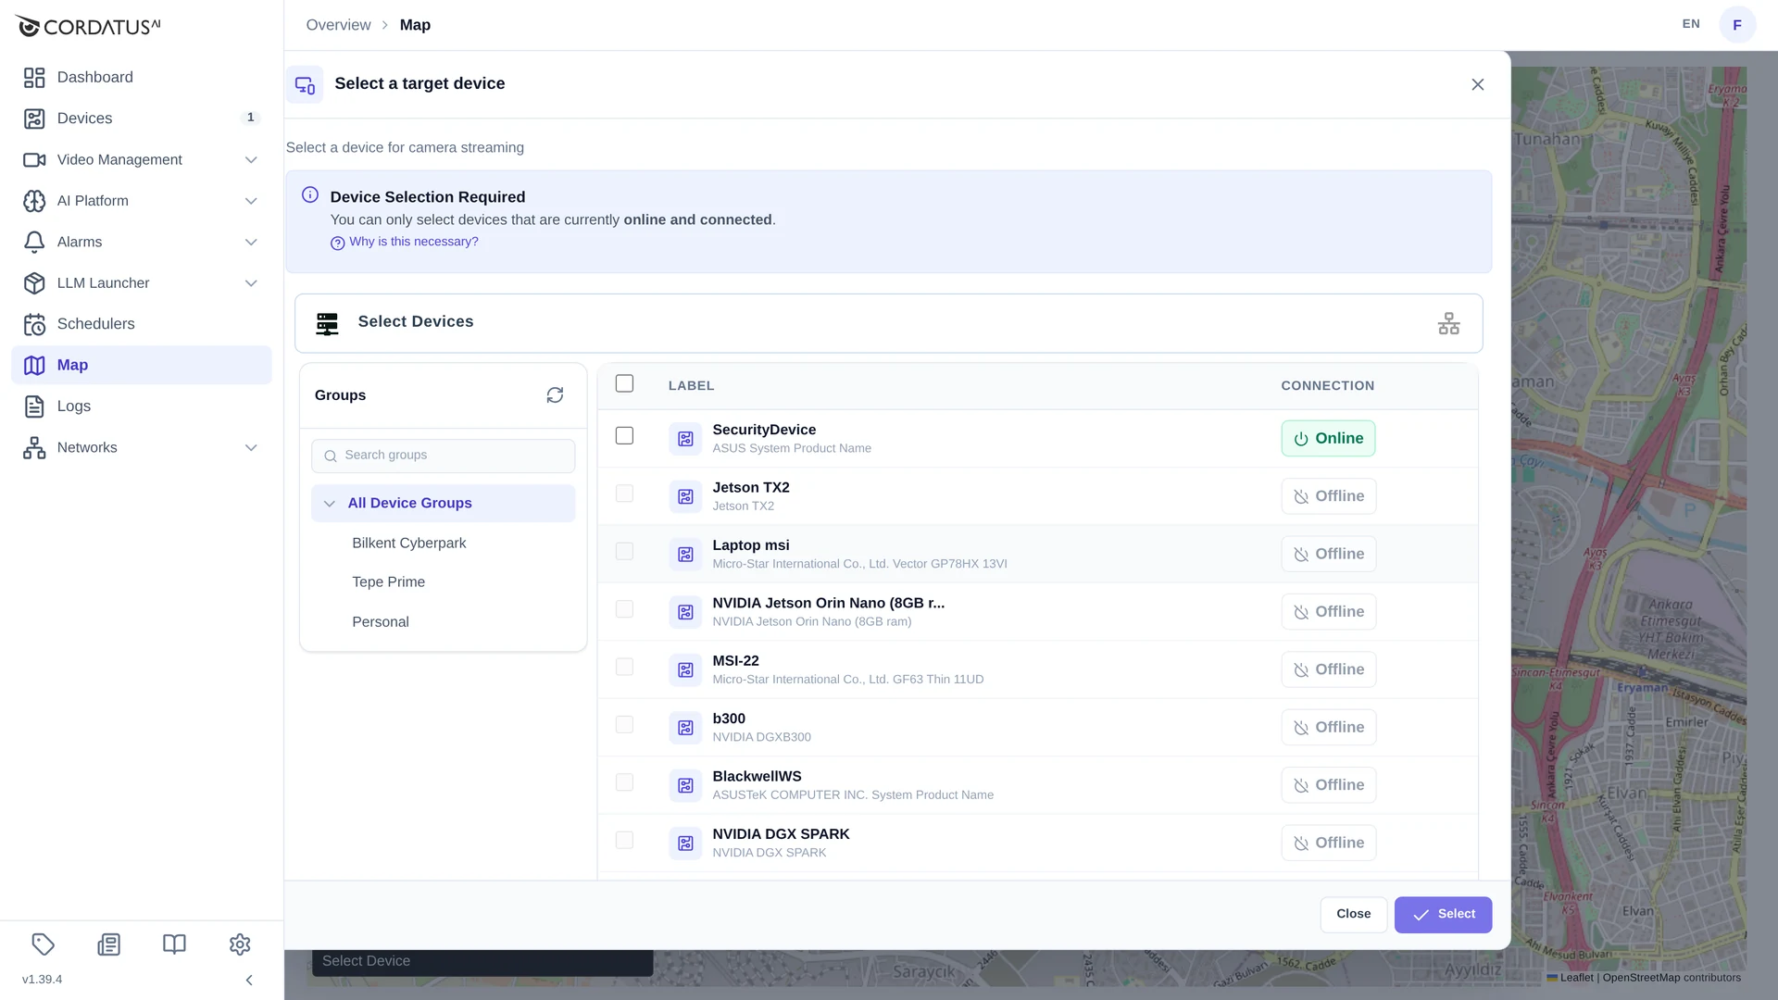Check the b300 checkbox

pos(625,725)
